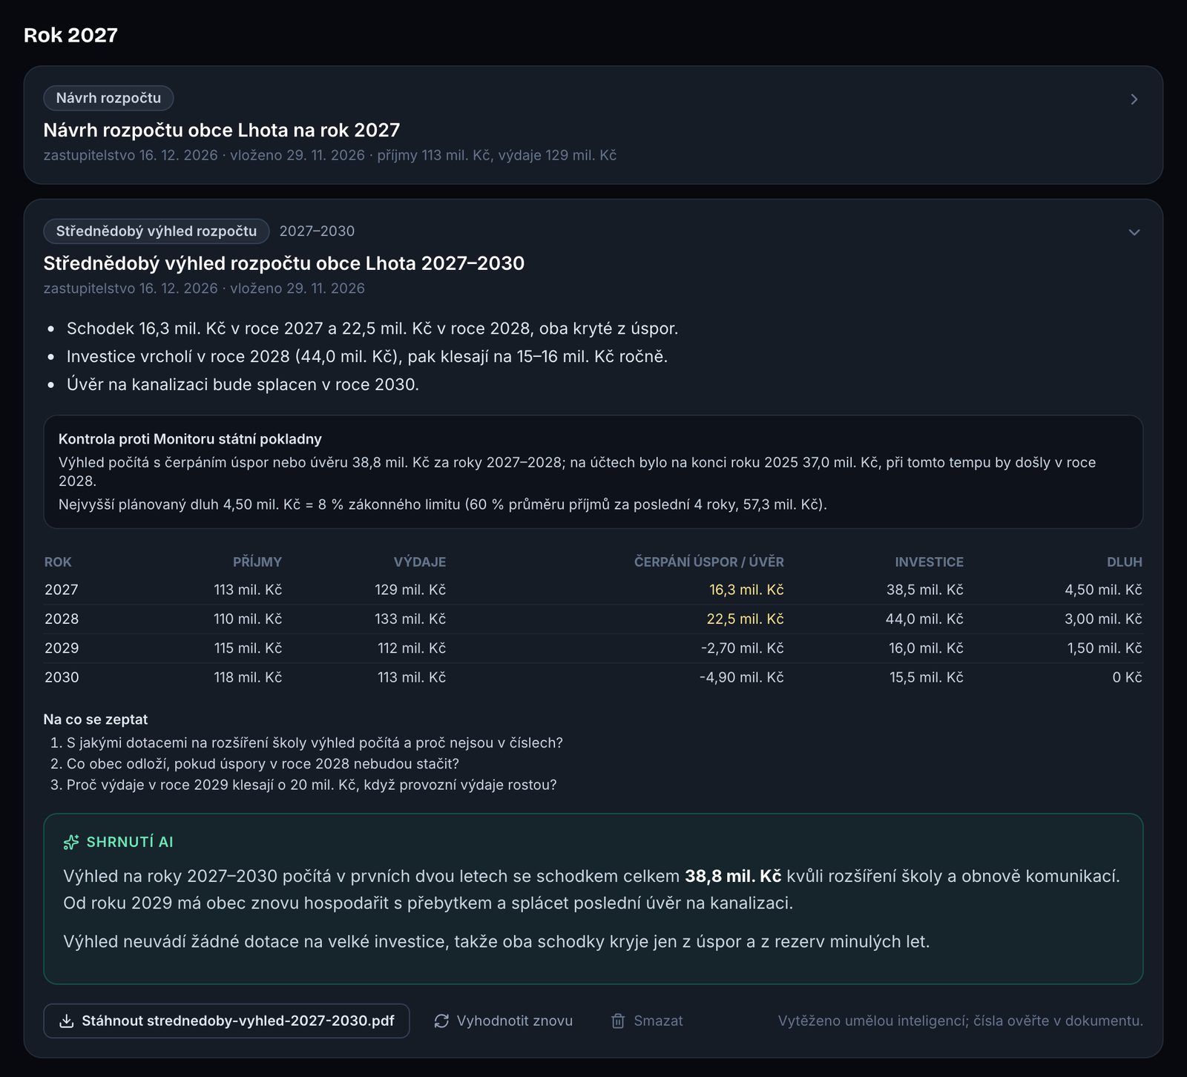Click question Co obec odloží
The height and width of the screenshot is (1077, 1187).
click(x=263, y=763)
